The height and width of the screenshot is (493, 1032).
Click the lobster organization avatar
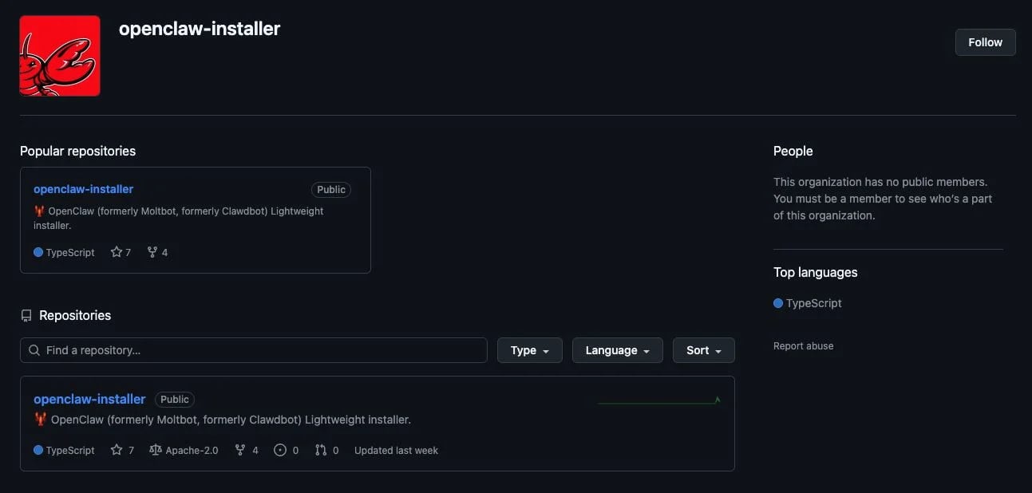[60, 55]
